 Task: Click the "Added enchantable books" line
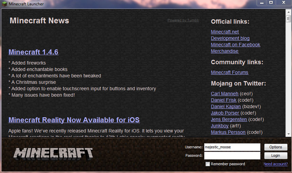(x=38, y=69)
